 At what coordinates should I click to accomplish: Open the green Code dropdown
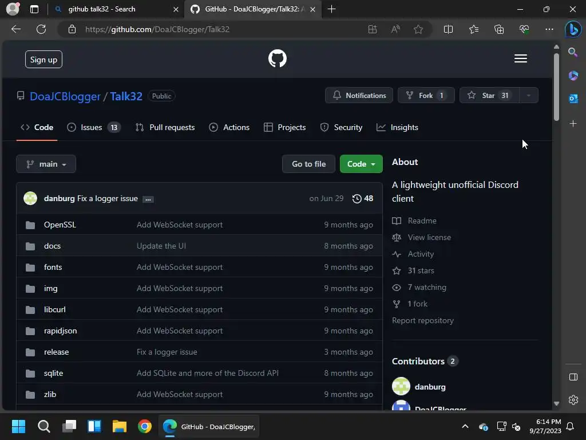(x=361, y=164)
